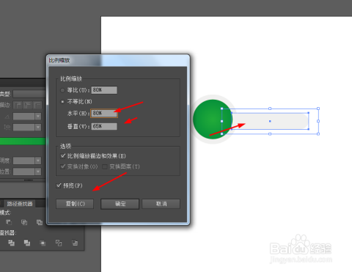Select the 等比 uniform scale radio button
Screen dimensions: 352x272
click(62, 90)
